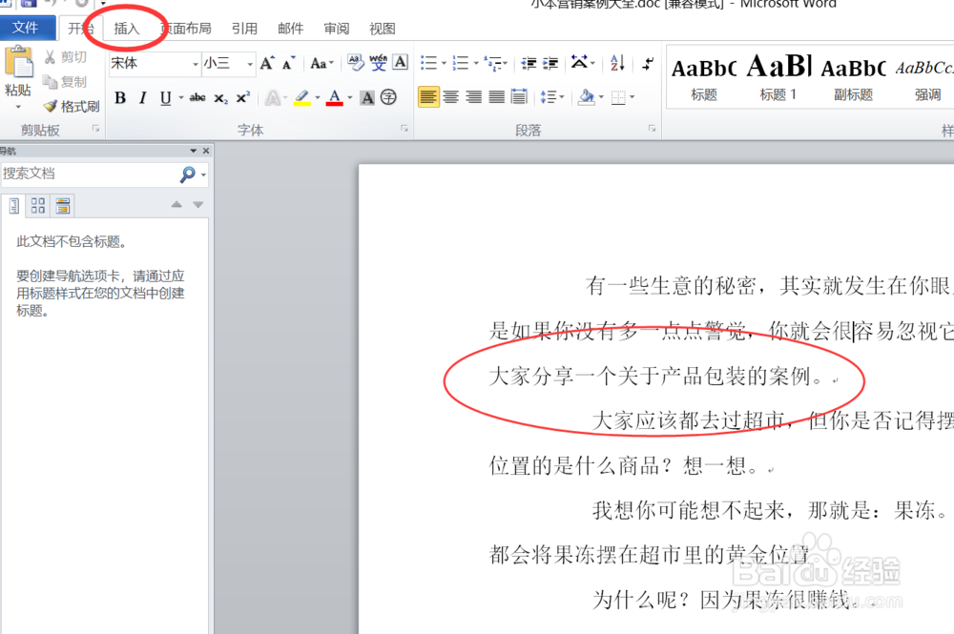The image size is (954, 634).
Task: Click the 剪切 cut button
Action: 65,57
